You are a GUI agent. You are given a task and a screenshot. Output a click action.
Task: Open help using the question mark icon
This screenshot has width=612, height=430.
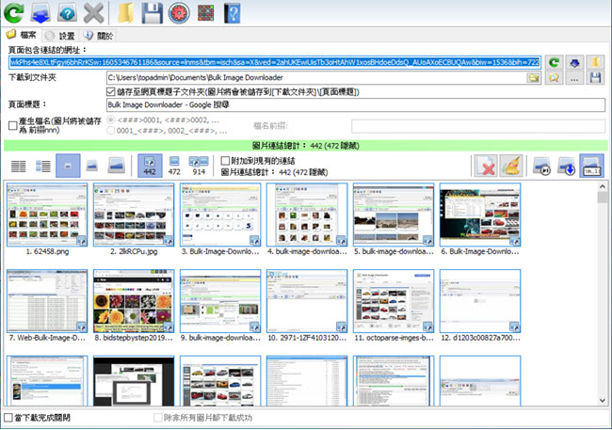(x=67, y=13)
